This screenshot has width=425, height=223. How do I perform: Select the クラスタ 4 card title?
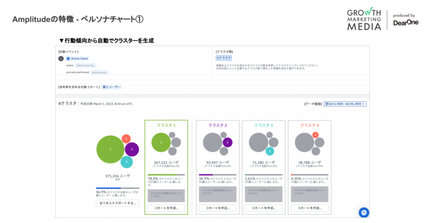coord(310,125)
